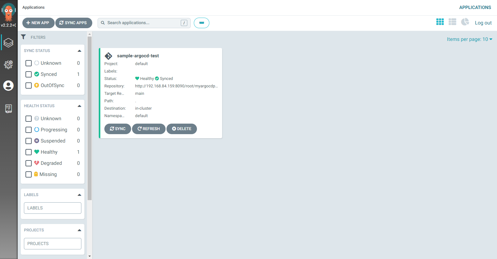Viewport: 497px width, 259px height.
Task: Check the Missing filter checkbox
Action: click(29, 174)
